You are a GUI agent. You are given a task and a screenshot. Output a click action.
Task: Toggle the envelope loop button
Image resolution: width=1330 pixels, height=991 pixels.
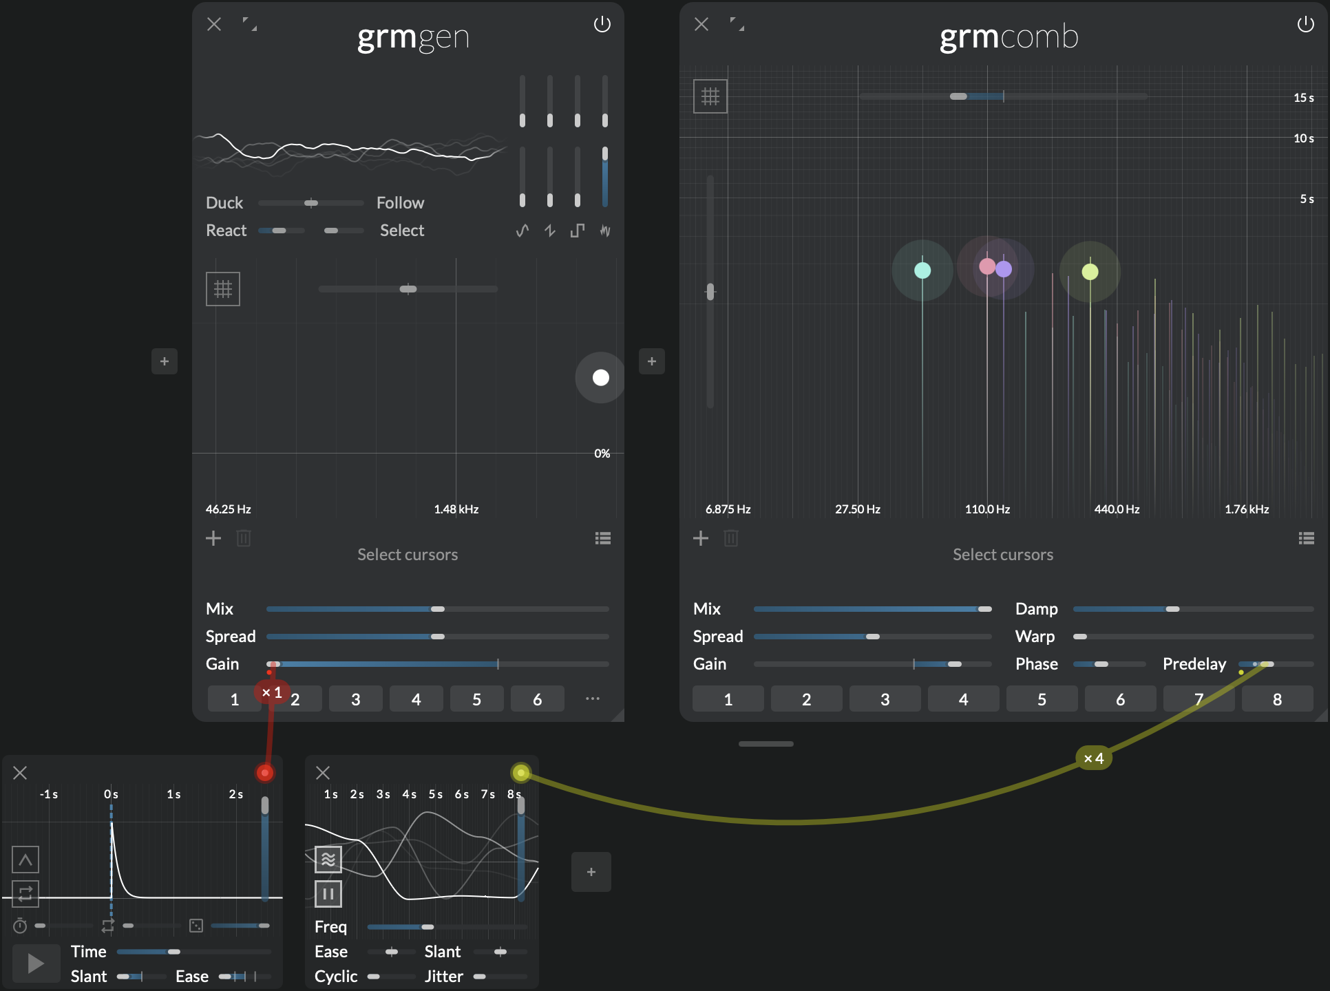pyautogui.click(x=25, y=894)
